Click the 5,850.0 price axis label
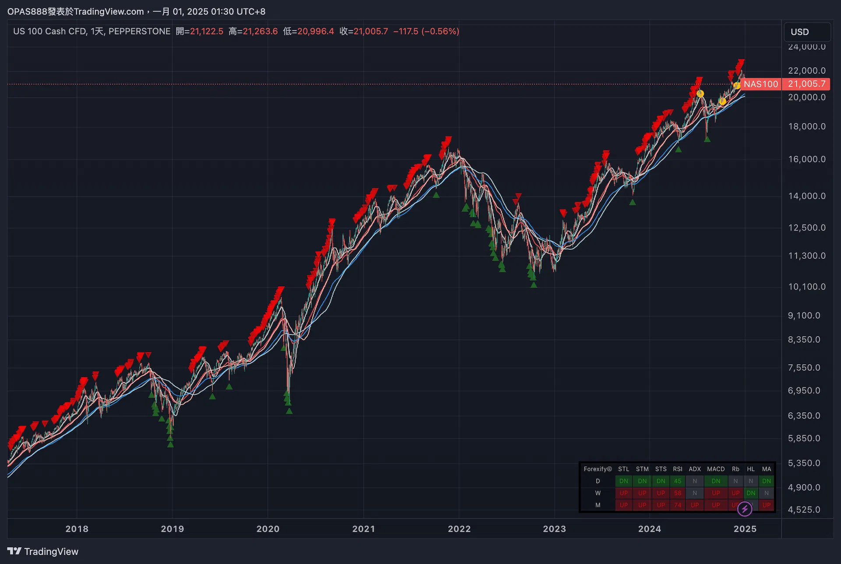Viewport: 841px width, 564px height. [x=804, y=438]
